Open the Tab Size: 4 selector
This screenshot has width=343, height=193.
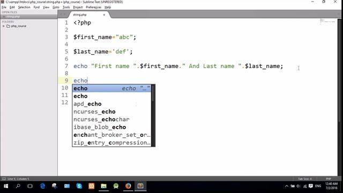tap(304, 179)
